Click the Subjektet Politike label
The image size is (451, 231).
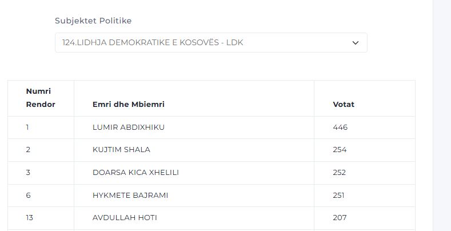[93, 21]
